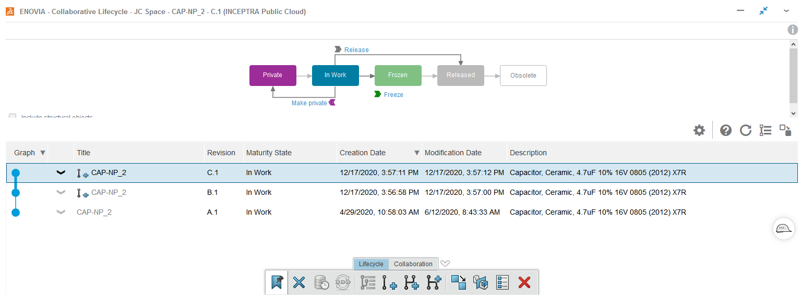Screen dimensions: 801x298
Task: Click the refresh icon above the table
Action: (x=746, y=130)
